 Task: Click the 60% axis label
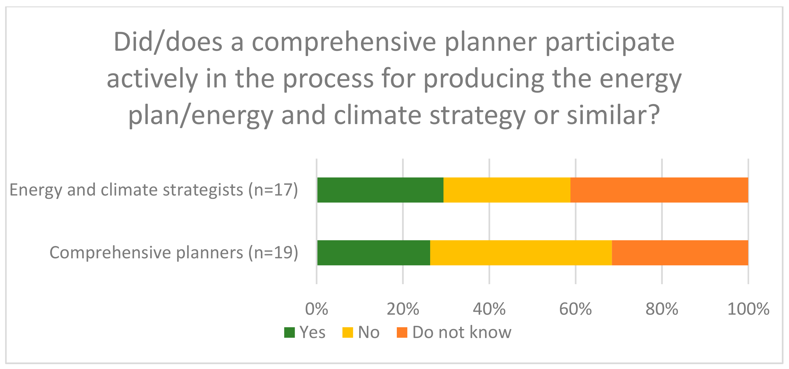tap(576, 309)
